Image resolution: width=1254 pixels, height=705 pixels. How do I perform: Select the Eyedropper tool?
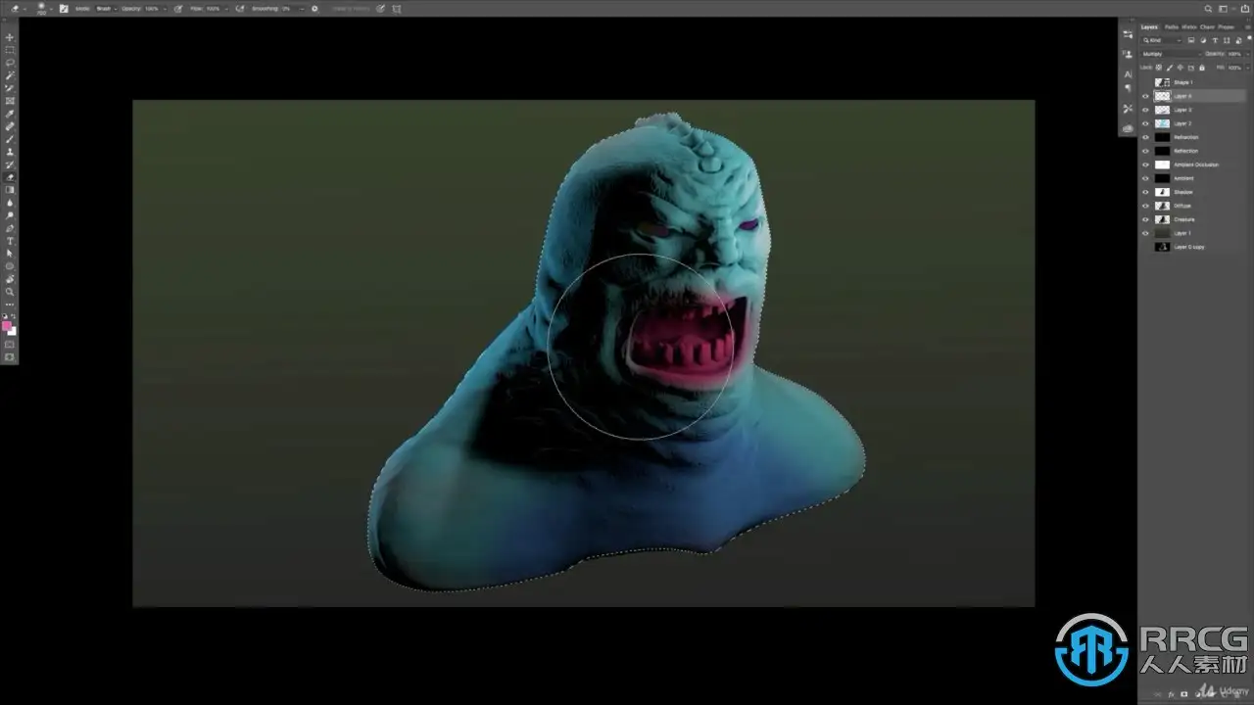click(x=10, y=114)
